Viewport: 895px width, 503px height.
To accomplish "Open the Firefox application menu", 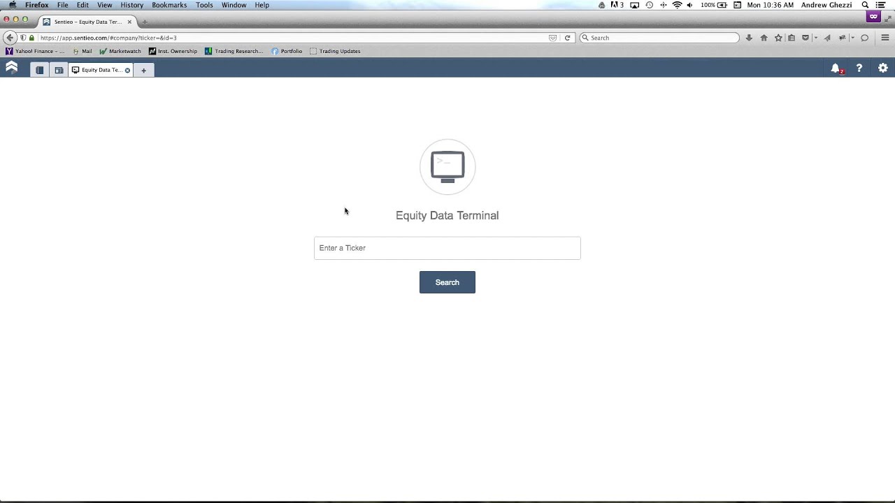I will (x=37, y=5).
